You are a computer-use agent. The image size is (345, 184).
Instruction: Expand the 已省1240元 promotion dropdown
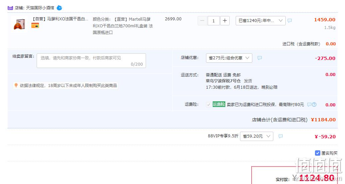tap(261, 21)
